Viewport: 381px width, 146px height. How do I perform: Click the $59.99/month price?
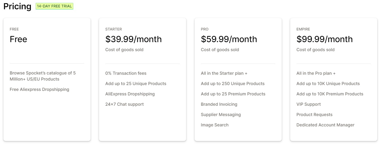229,39
